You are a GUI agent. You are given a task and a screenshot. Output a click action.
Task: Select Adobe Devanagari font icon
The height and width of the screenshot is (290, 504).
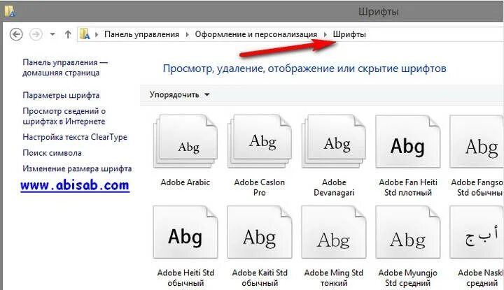pos(334,141)
